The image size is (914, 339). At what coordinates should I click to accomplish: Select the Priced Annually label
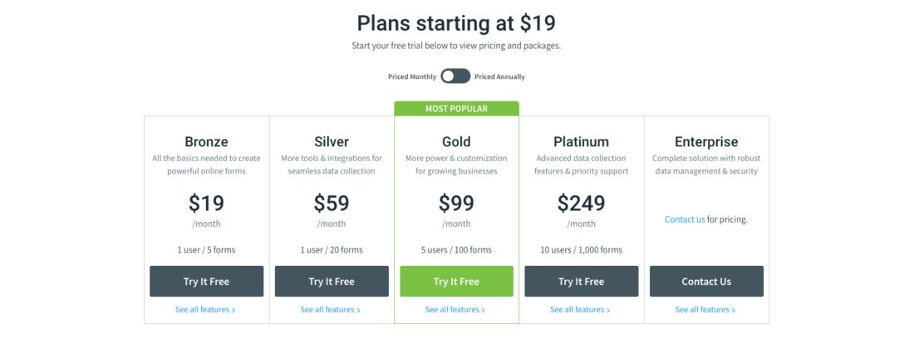pos(499,77)
